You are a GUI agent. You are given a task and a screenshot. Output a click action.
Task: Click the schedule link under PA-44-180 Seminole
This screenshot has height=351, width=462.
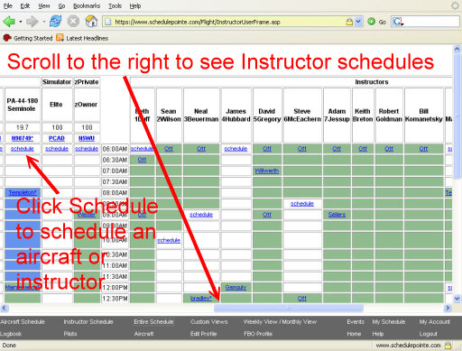click(23, 149)
